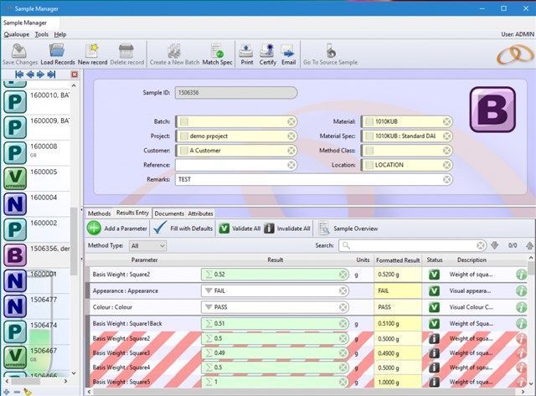Toggle the status check for Appearance row
This screenshot has width=536, height=396.
tap(435, 291)
